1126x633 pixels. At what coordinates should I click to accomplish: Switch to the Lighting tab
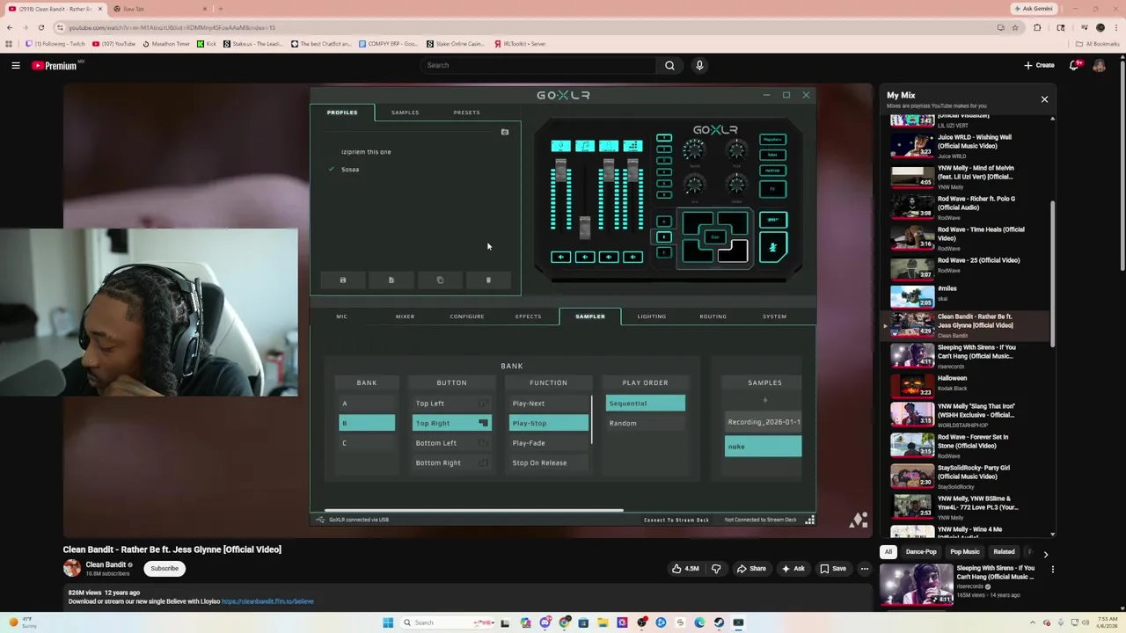652,316
